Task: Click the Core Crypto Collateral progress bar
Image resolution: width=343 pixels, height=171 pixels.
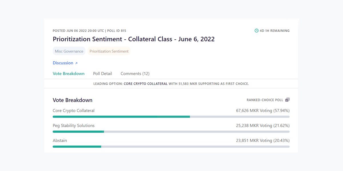Action: (x=171, y=117)
